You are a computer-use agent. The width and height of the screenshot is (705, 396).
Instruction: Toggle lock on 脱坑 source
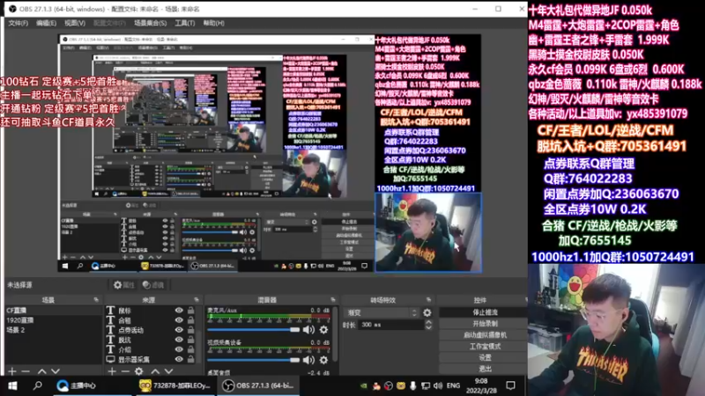[x=191, y=340]
